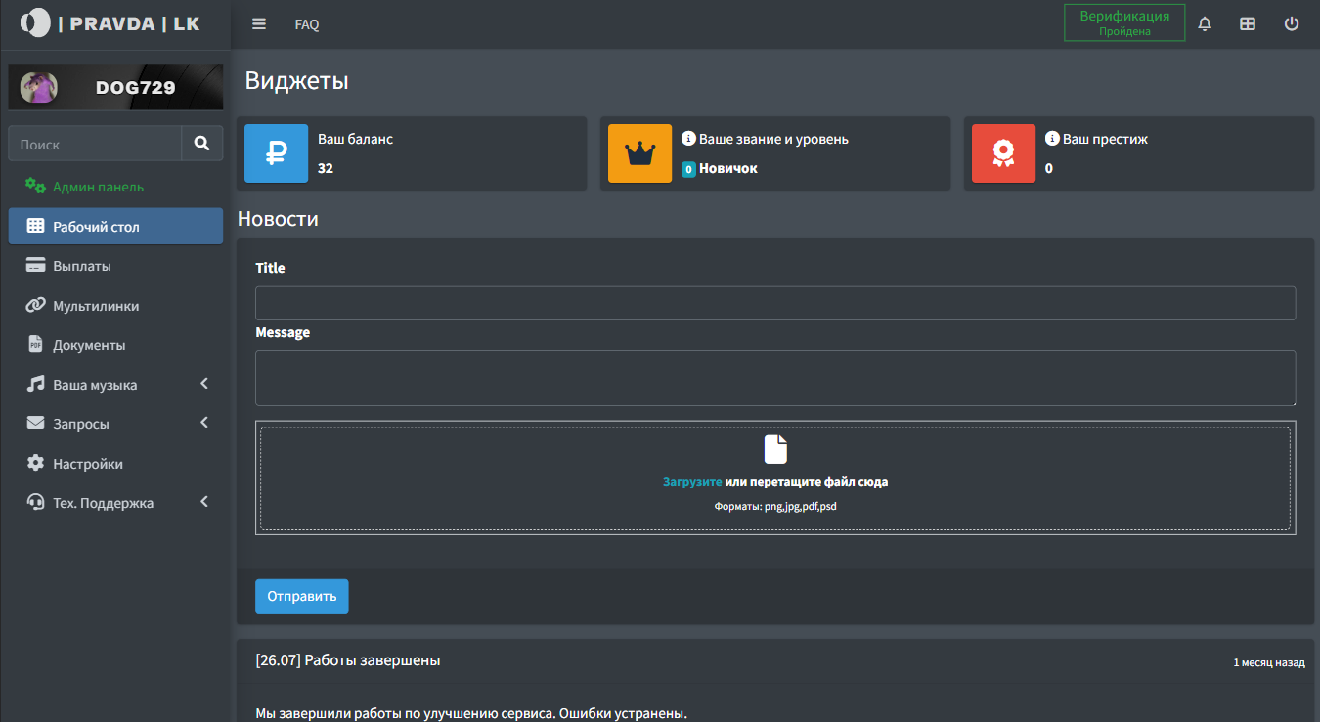
Task: Click the Отправить button
Action: click(x=301, y=596)
